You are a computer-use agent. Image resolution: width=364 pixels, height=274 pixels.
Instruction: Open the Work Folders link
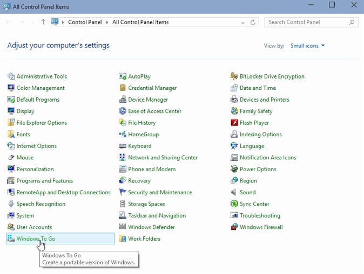coord(144,238)
